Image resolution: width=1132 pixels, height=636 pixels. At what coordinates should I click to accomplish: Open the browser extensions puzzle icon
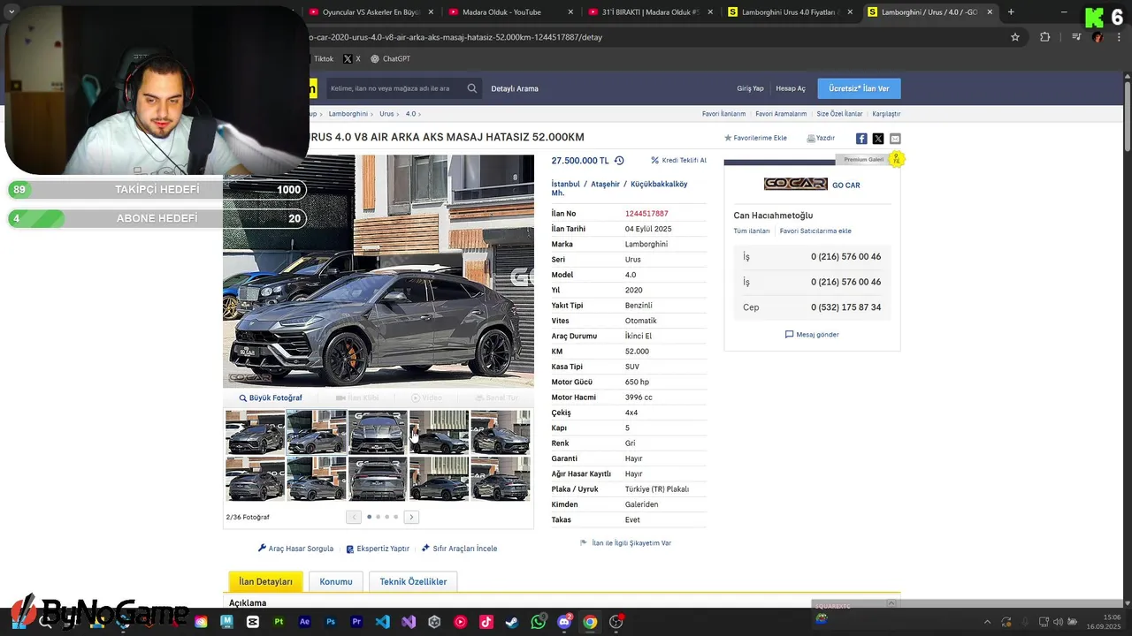[x=1044, y=37]
